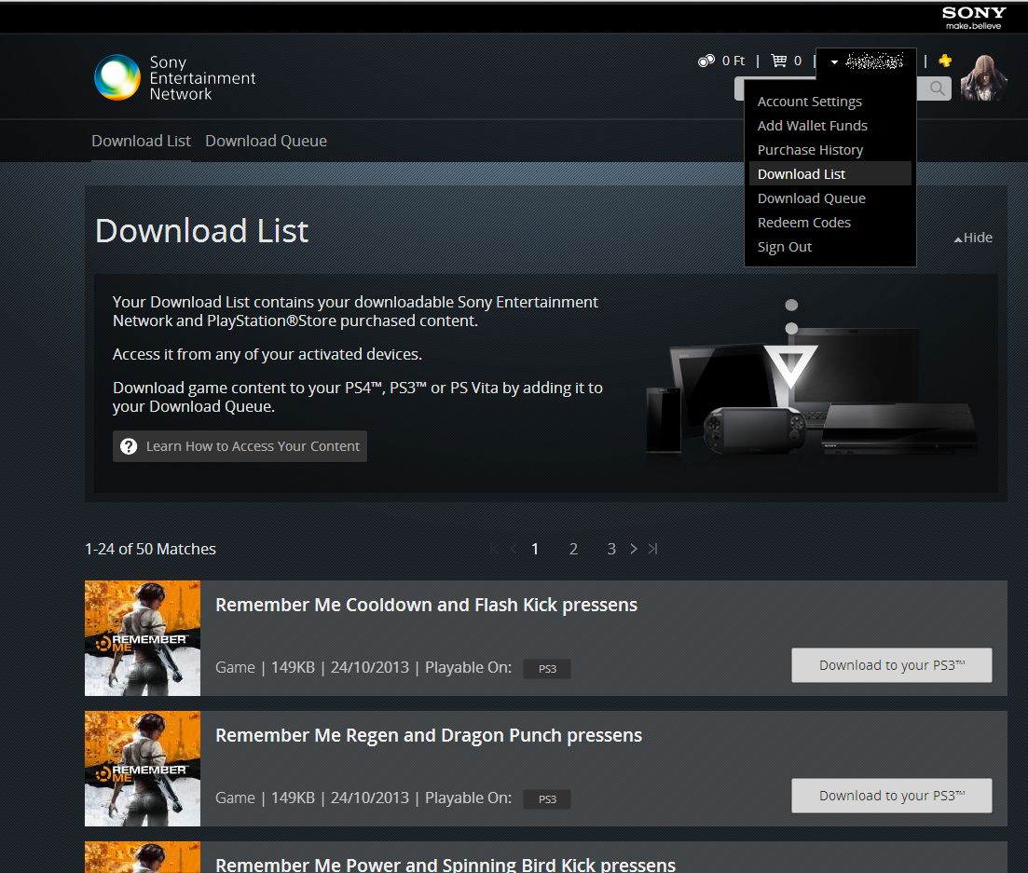Image resolution: width=1028 pixels, height=873 pixels.
Task: Open Remember Me Cooldown and Flash Kick title
Action: (x=426, y=605)
